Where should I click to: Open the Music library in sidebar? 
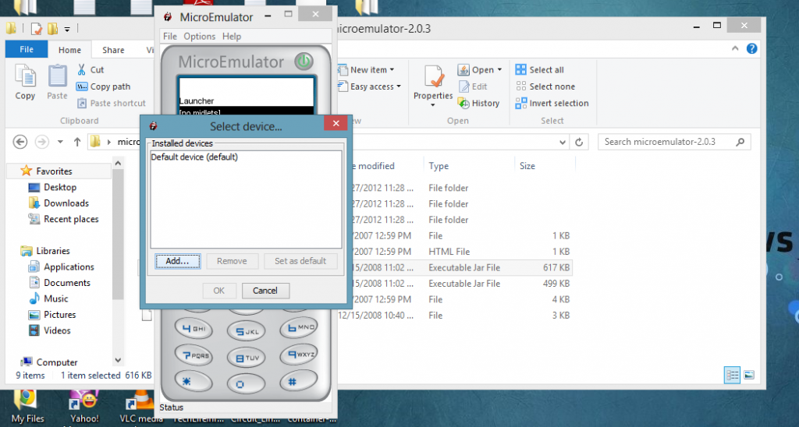pos(49,298)
